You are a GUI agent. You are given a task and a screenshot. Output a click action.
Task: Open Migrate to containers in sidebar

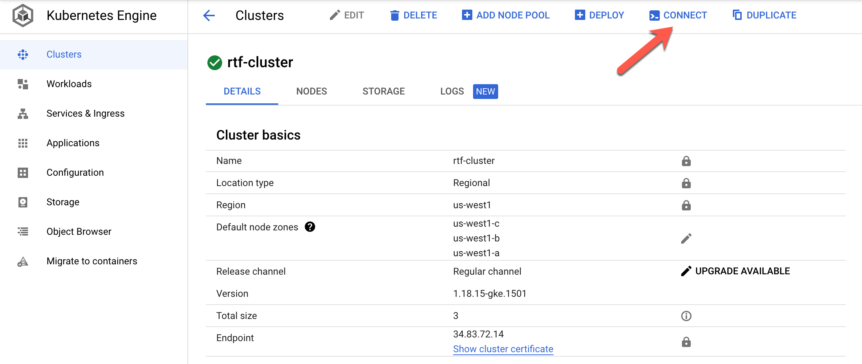[x=94, y=261]
